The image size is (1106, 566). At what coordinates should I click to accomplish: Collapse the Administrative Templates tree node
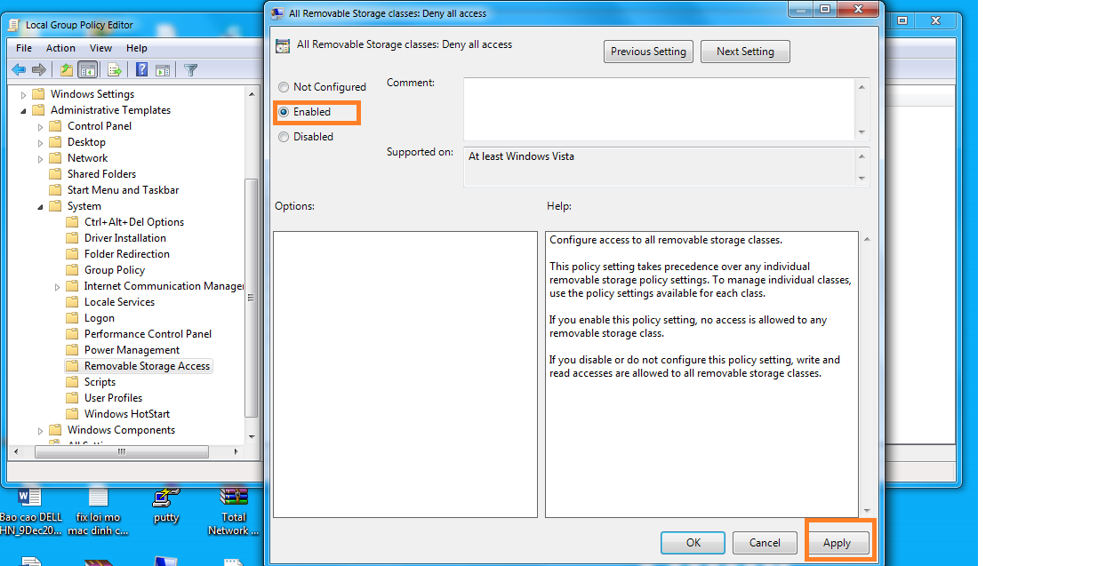click(x=24, y=110)
